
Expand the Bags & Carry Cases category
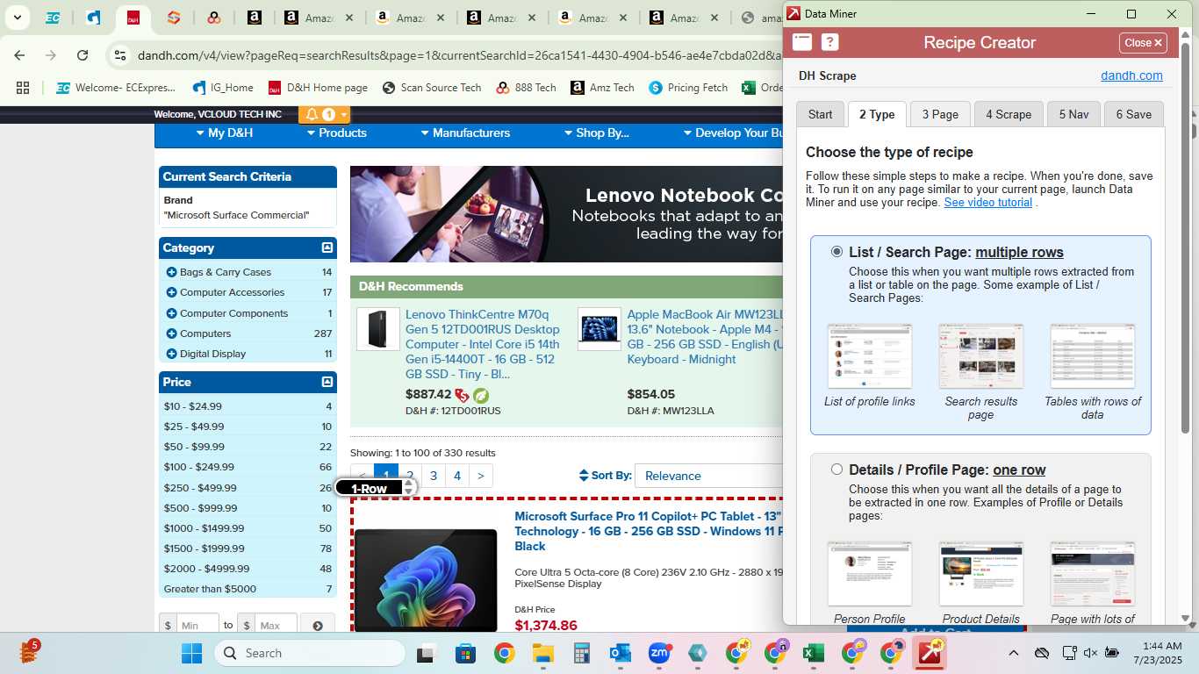tap(172, 272)
